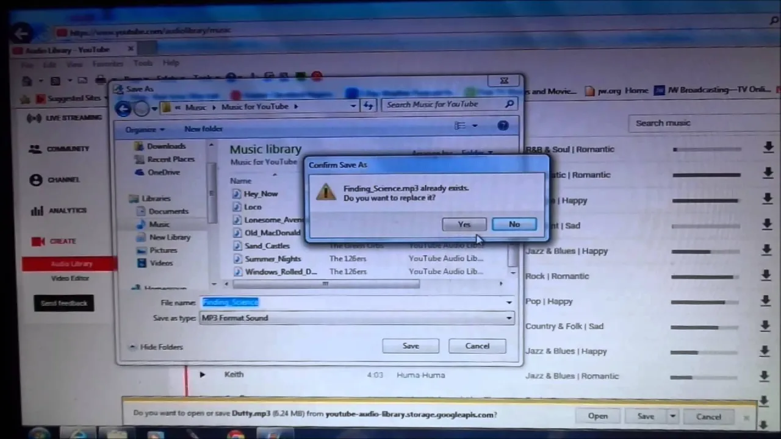Select New Library in sidebar
This screenshot has height=439, width=781.
click(x=170, y=237)
